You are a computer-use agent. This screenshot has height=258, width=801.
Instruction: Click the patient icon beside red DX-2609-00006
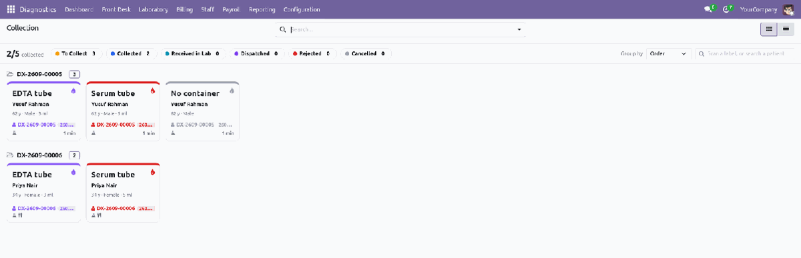[93, 209]
